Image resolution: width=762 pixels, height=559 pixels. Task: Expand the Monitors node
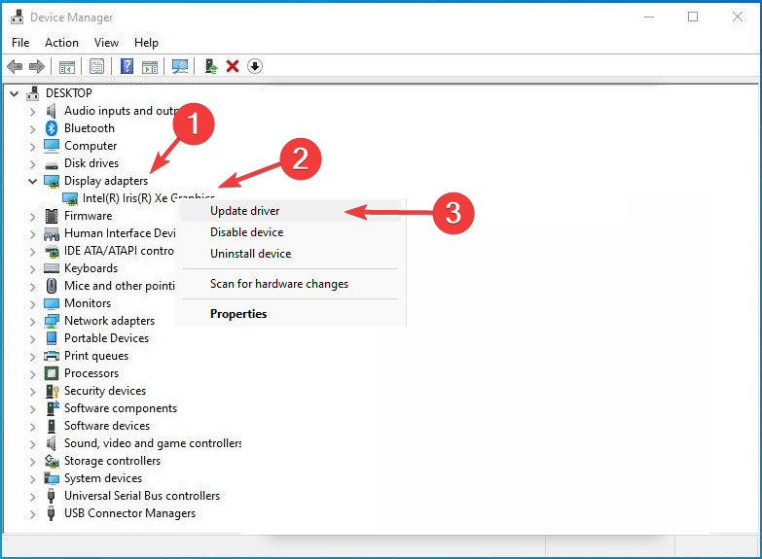pyautogui.click(x=32, y=303)
